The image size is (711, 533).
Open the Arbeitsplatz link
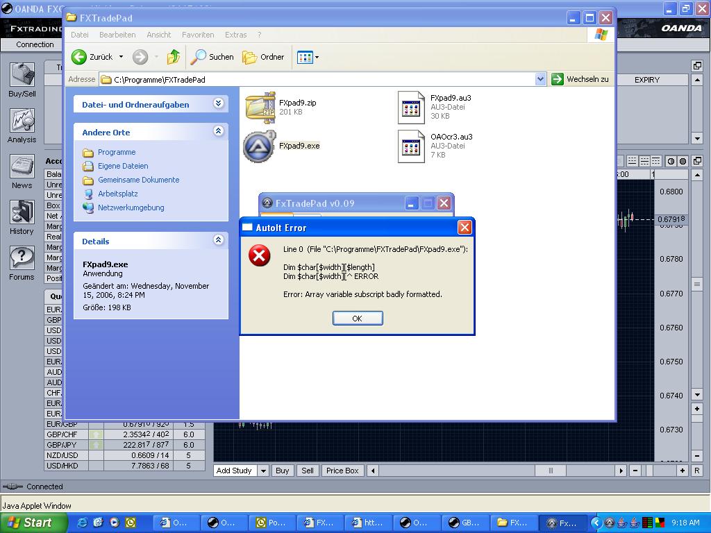click(x=117, y=194)
